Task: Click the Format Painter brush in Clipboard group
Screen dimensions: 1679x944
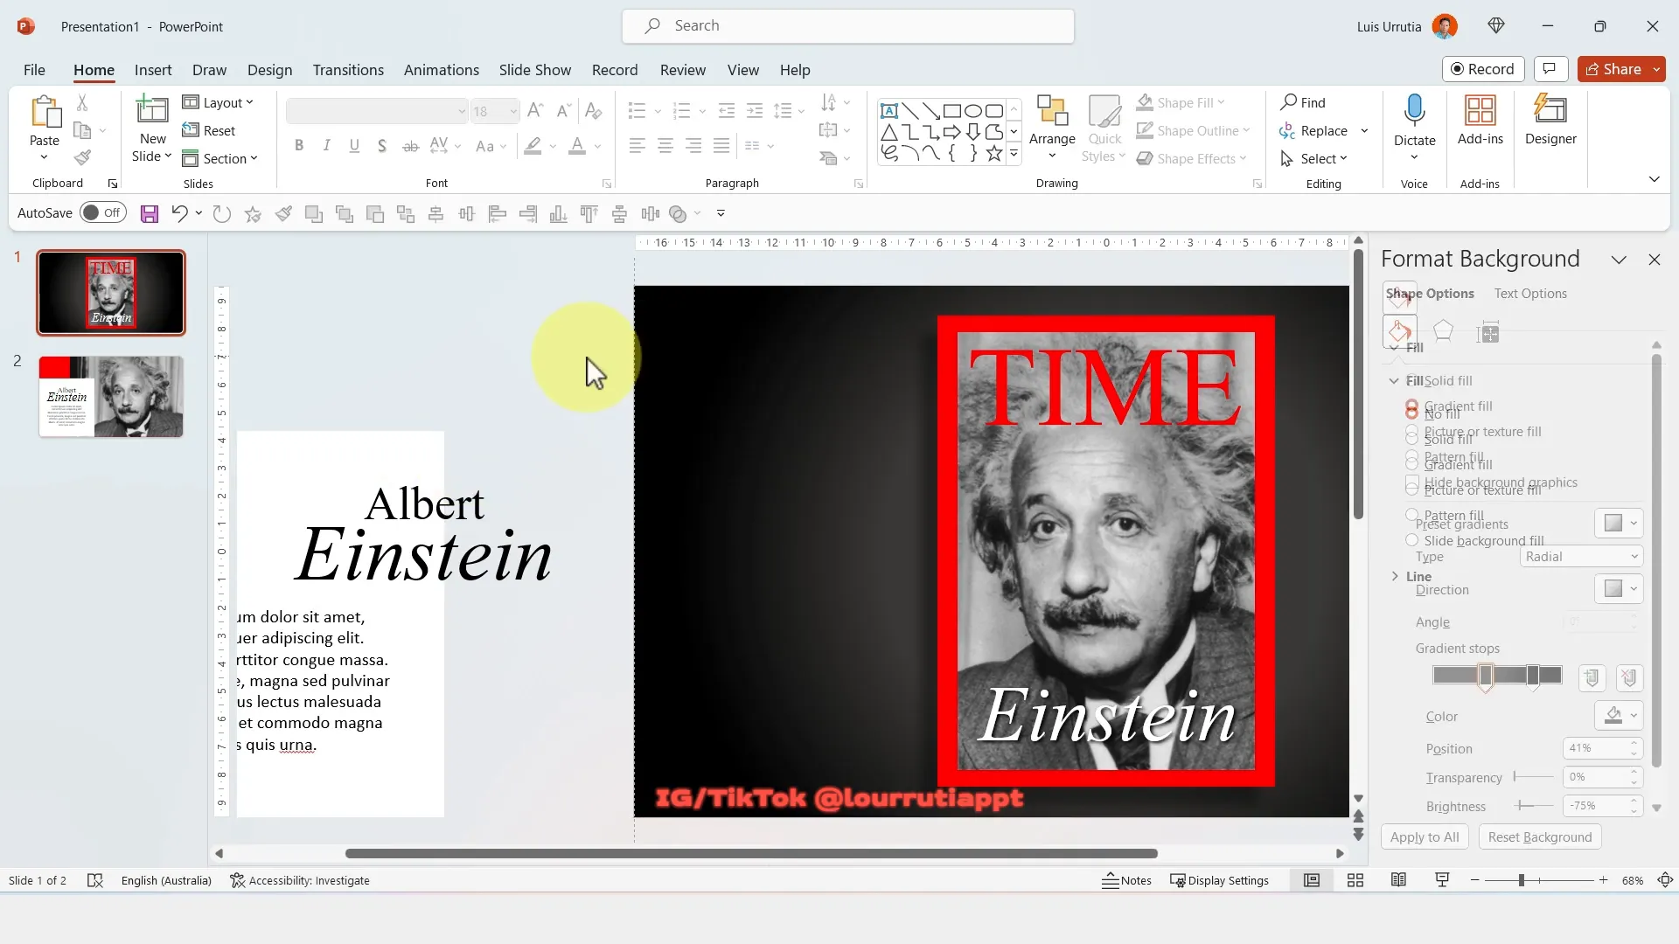Action: coord(82,158)
